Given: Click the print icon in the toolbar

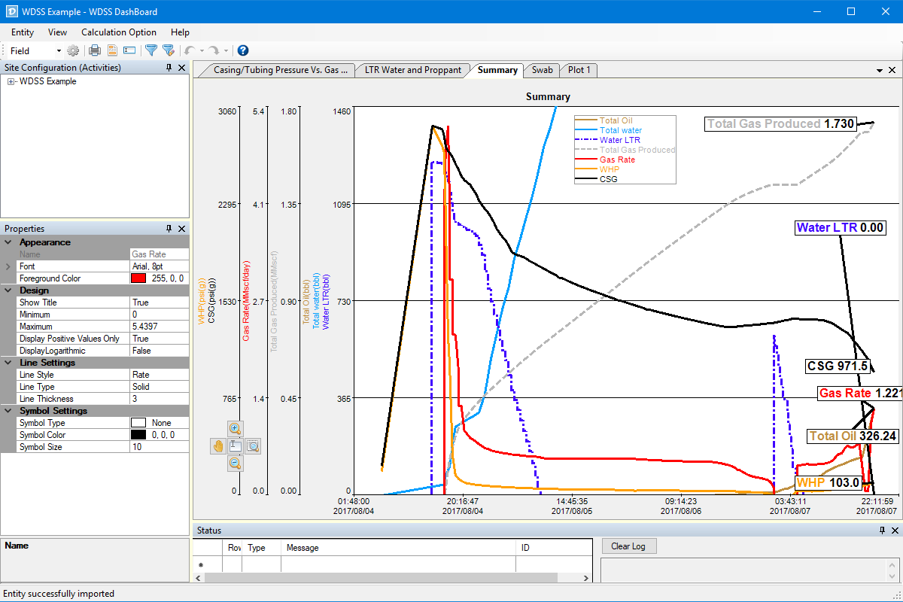Looking at the screenshot, I should tap(95, 50).
